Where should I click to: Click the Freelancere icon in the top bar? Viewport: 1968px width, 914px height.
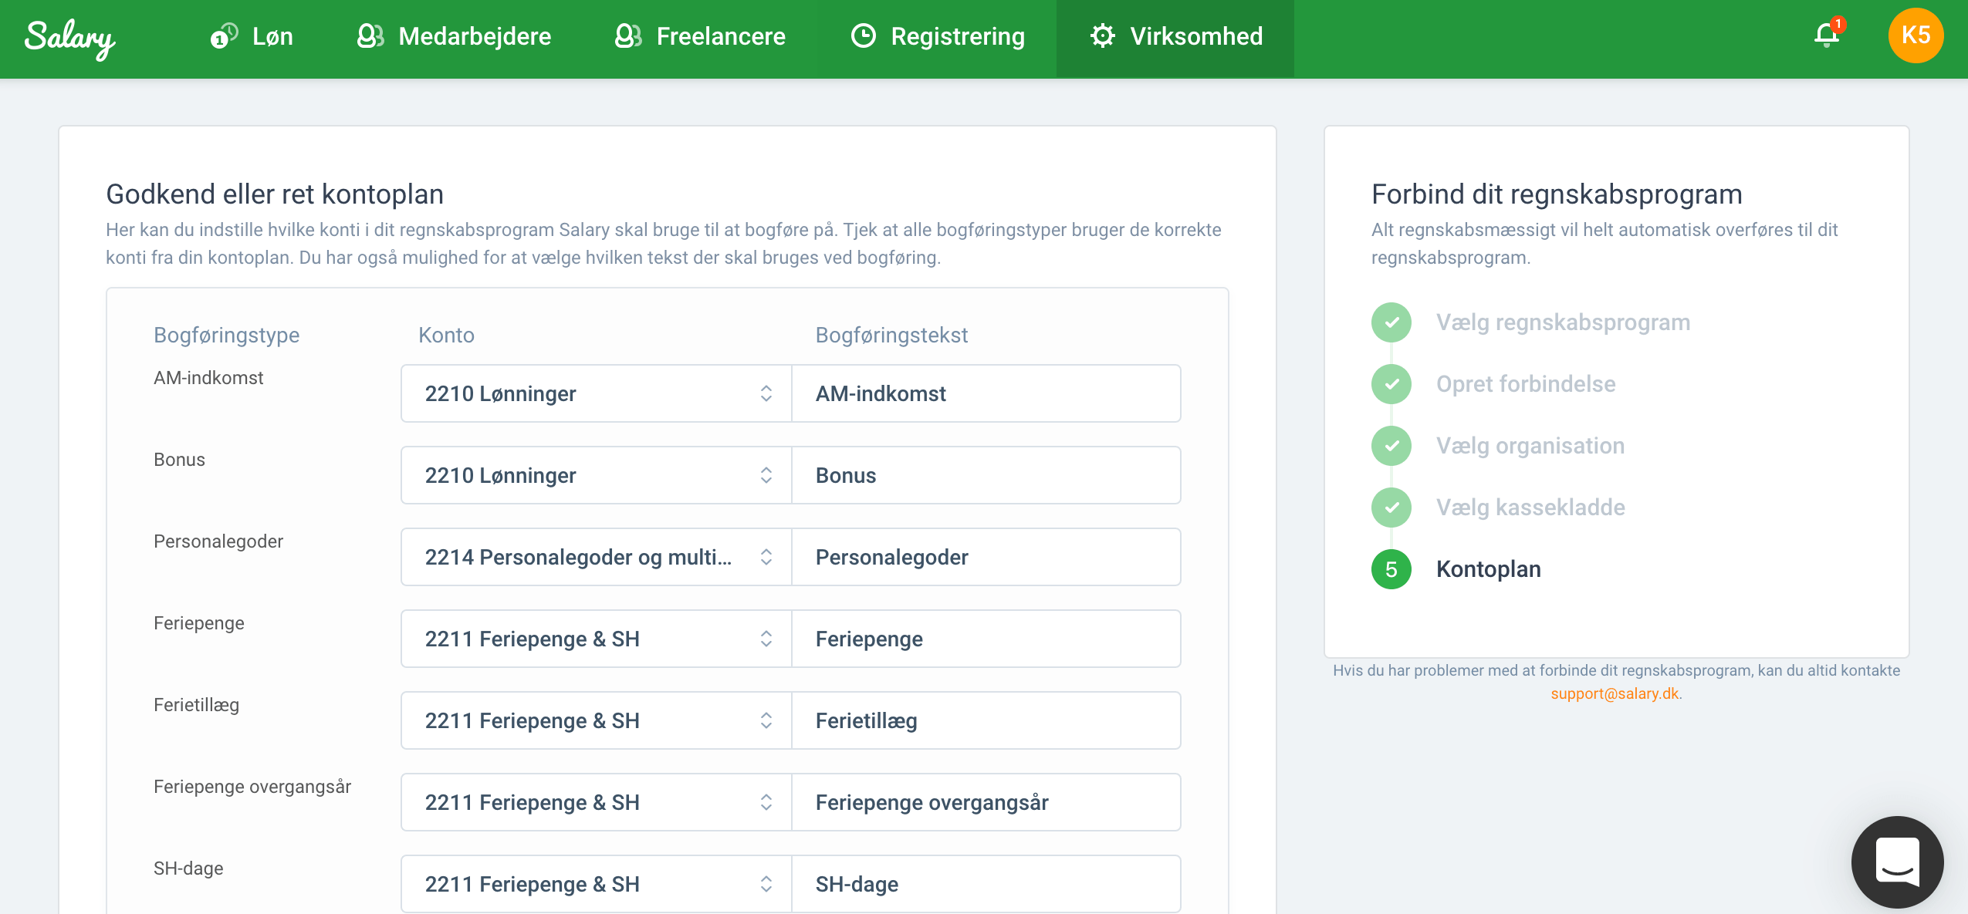(x=627, y=36)
